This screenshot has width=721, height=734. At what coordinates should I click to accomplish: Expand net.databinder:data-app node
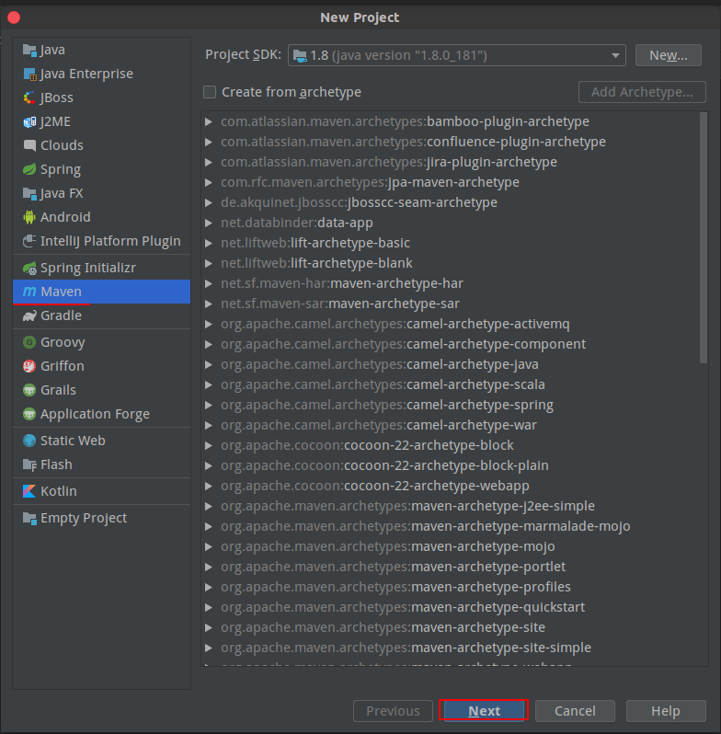click(209, 223)
